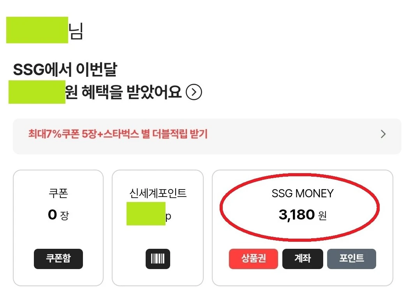
Task: Tap the 포인트 button
Action: click(352, 259)
